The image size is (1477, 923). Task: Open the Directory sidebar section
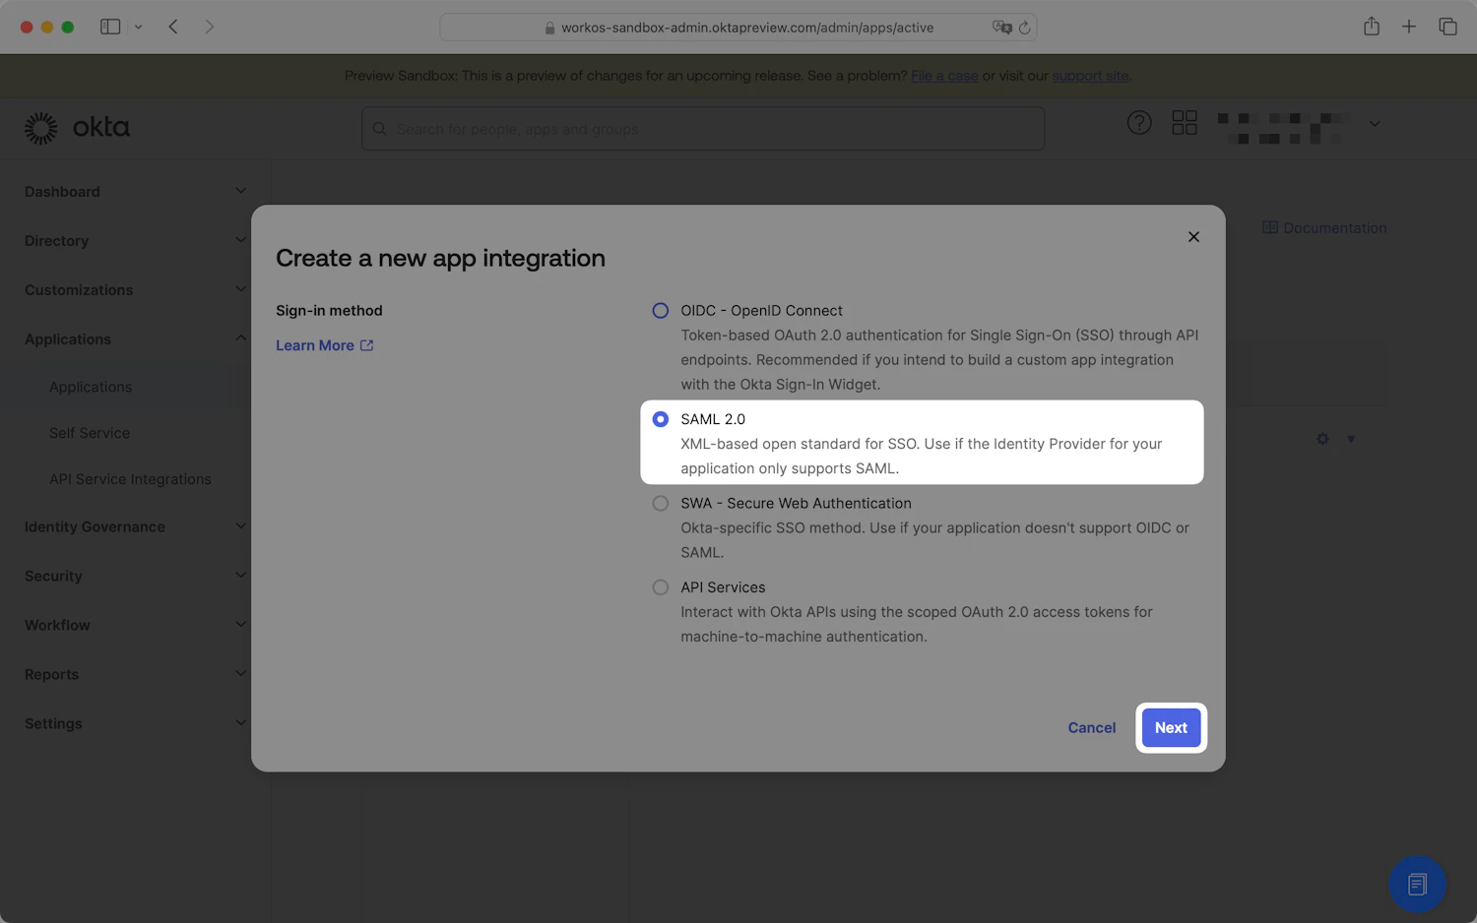(x=56, y=241)
